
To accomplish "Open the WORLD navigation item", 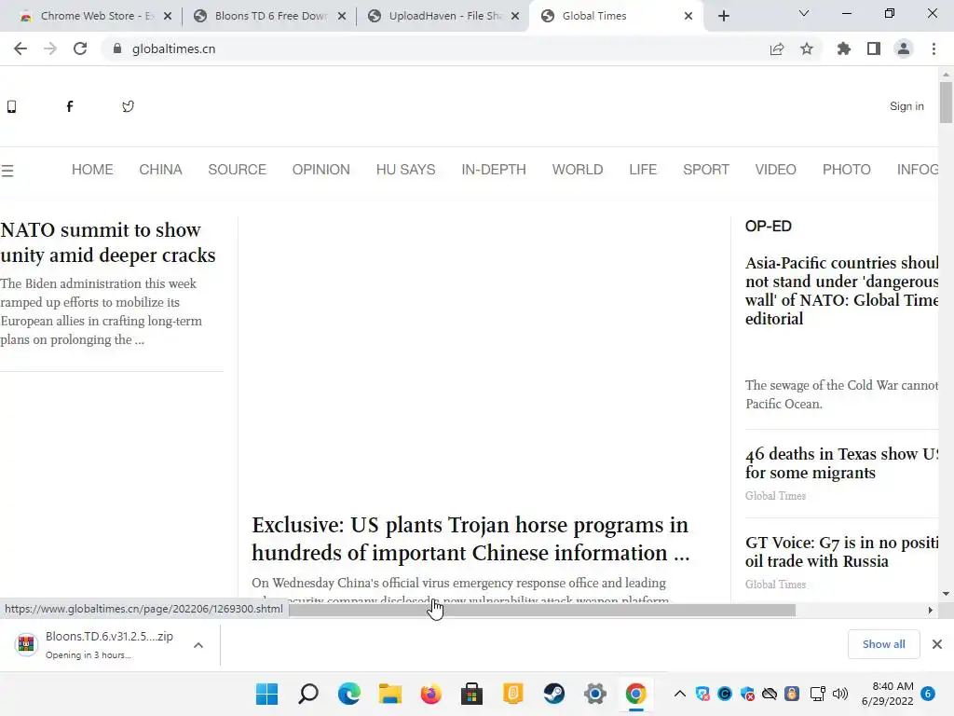I will [578, 170].
